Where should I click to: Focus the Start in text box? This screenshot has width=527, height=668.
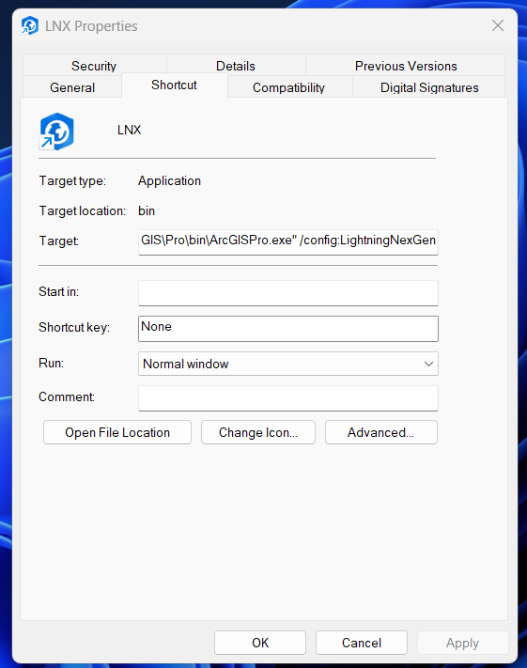point(288,293)
